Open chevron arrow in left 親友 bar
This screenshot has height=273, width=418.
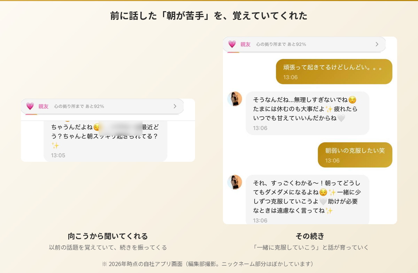(175, 106)
